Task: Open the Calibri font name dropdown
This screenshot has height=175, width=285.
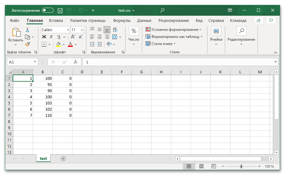Action: (x=68, y=30)
